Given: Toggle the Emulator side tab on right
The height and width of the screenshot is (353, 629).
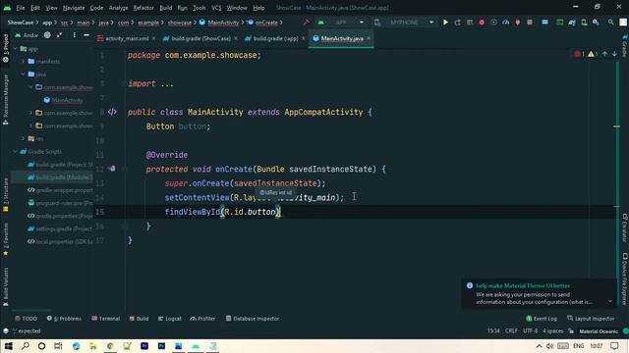Looking at the screenshot, I should [x=625, y=227].
